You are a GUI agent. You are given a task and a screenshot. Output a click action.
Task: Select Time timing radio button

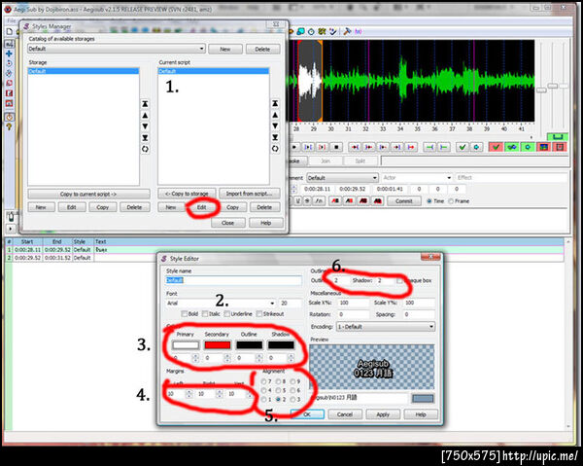point(429,201)
